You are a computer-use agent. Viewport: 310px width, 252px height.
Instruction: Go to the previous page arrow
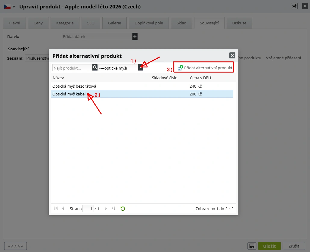click(x=63, y=208)
